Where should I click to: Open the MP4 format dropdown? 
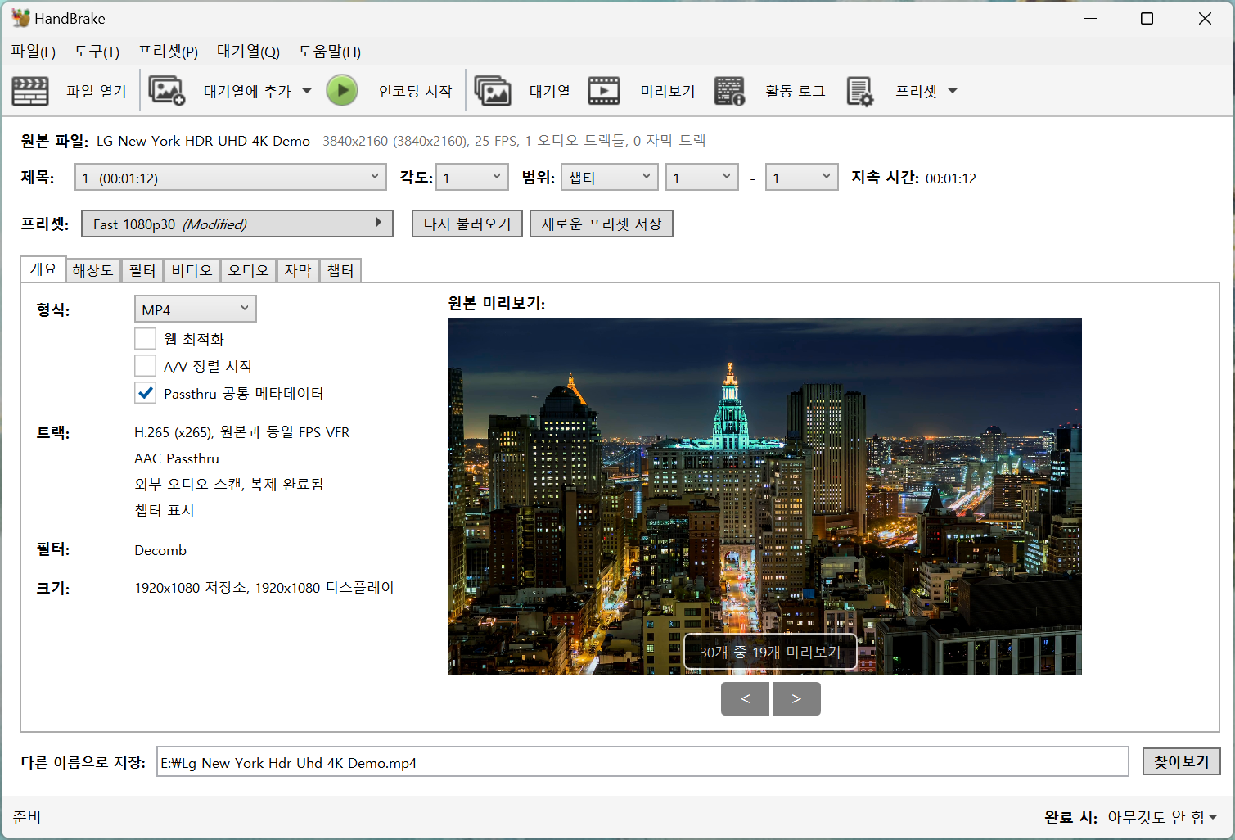click(x=195, y=309)
